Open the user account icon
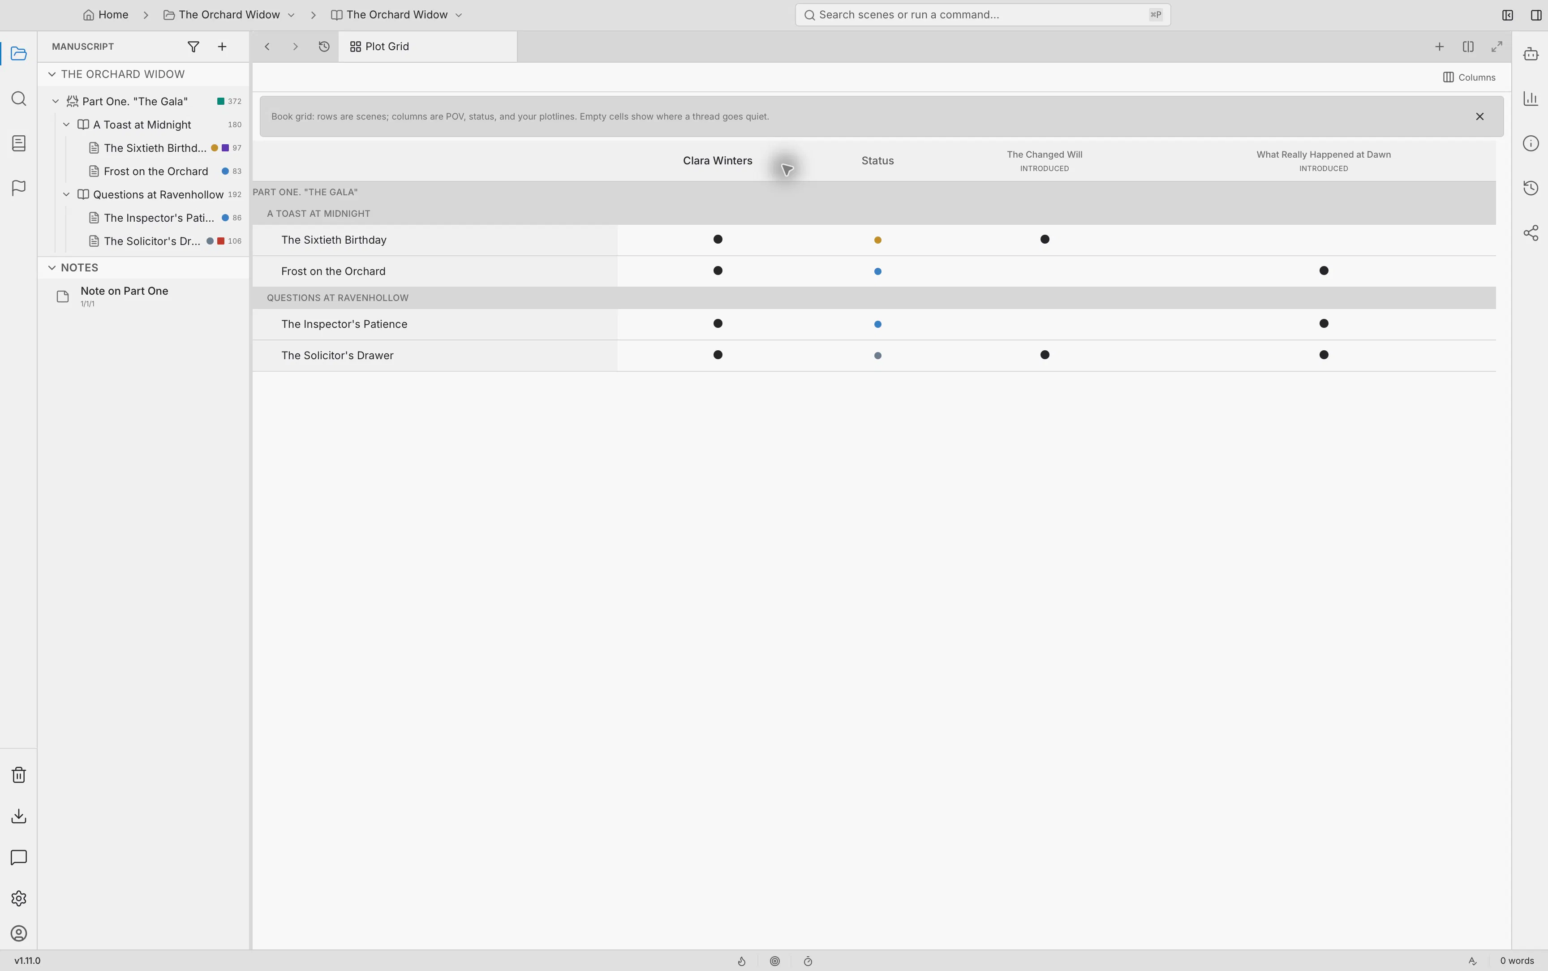Screen dimensions: 1548x971 (19, 933)
